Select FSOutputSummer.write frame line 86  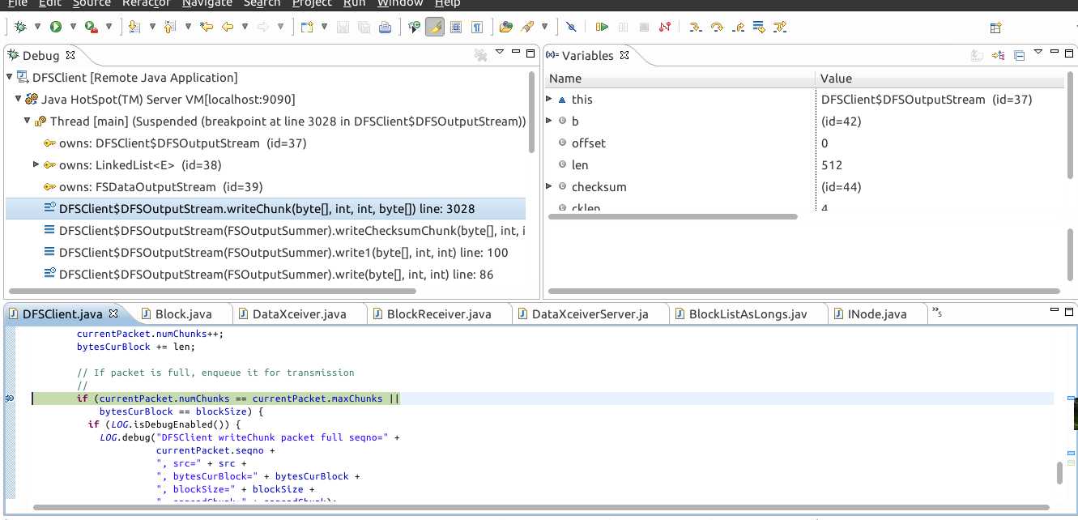[x=264, y=274]
